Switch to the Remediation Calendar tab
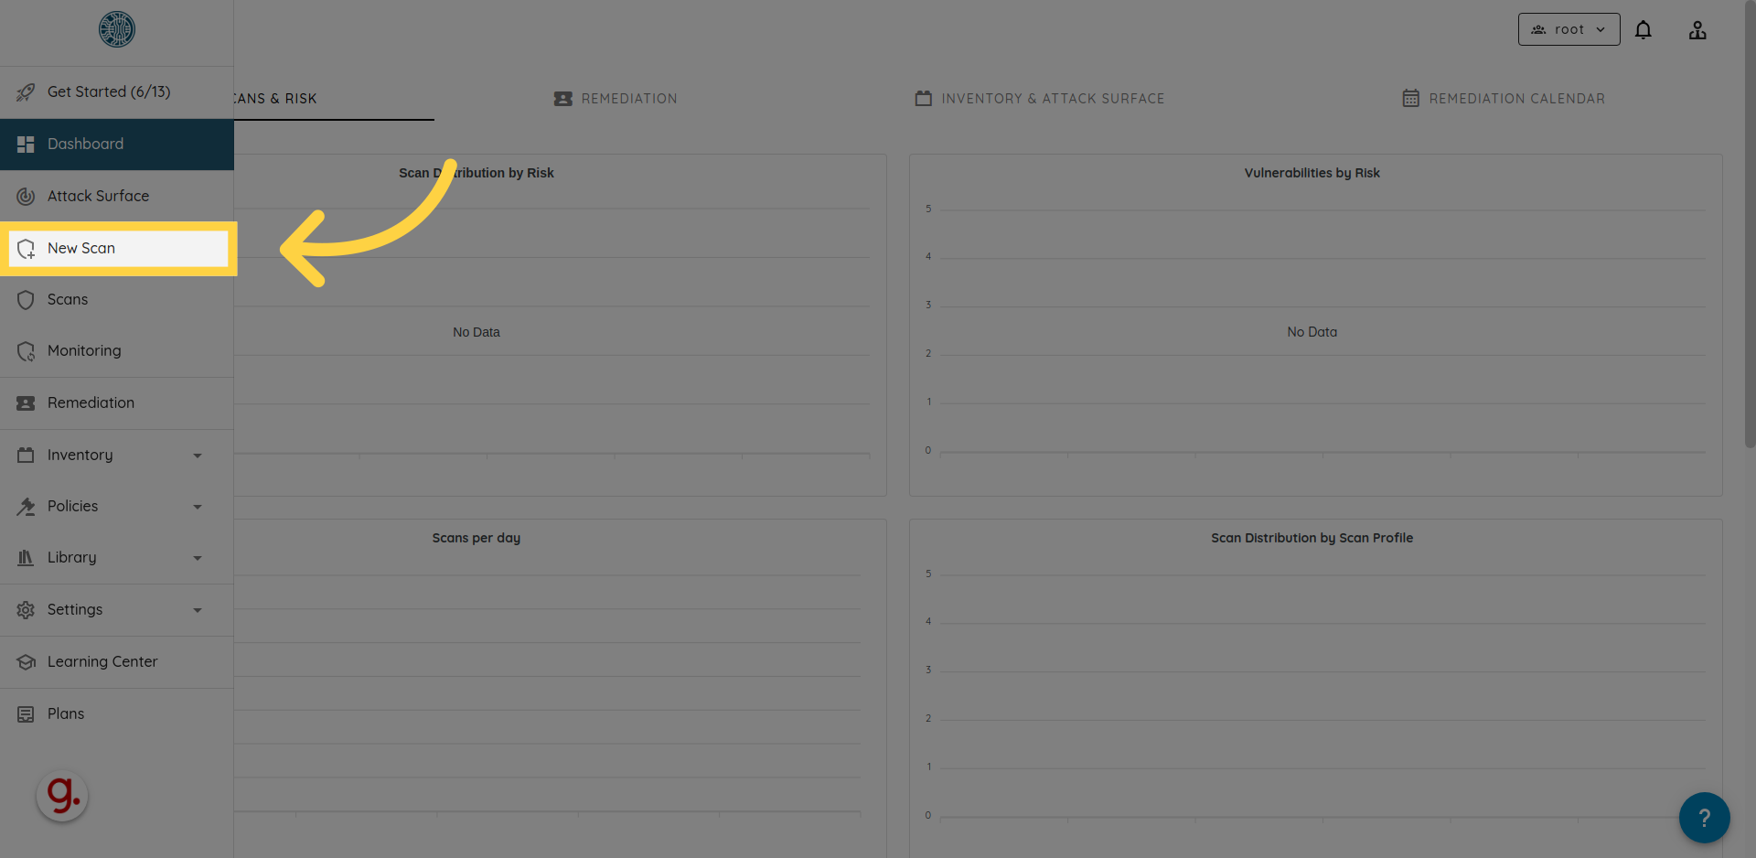 1504,99
